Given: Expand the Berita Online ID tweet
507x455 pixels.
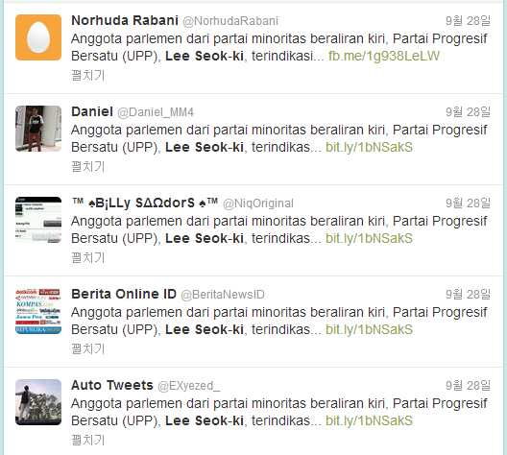Looking at the screenshot, I should point(88,349).
